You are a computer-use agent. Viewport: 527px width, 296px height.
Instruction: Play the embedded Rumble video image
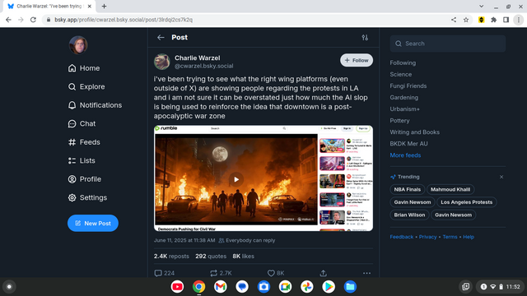(236, 179)
